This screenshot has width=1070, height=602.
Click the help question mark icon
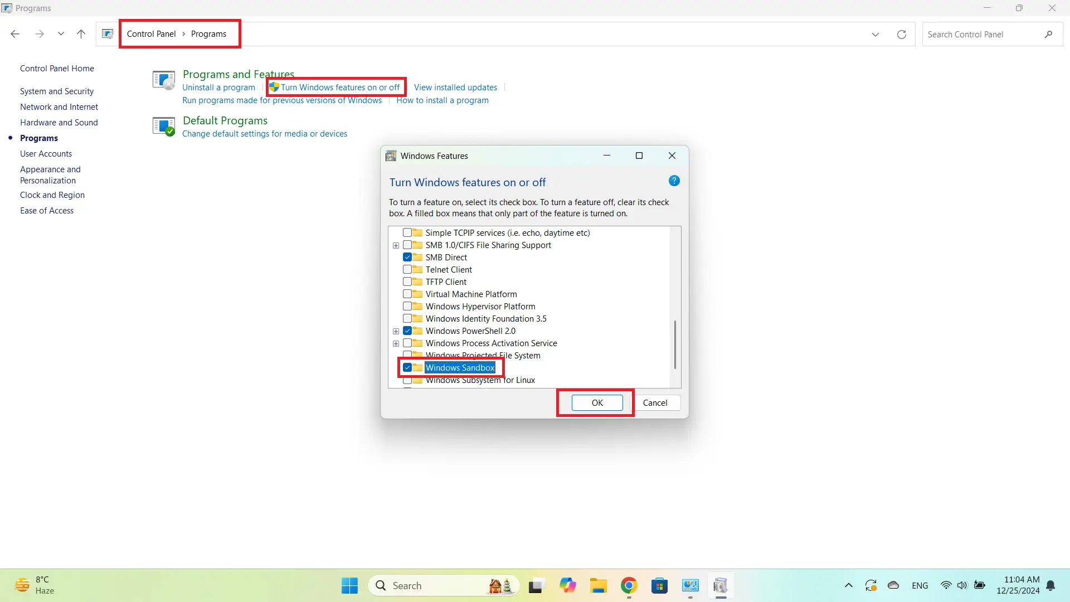[674, 181]
